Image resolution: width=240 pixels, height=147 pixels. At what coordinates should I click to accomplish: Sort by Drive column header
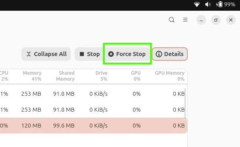click(x=101, y=76)
